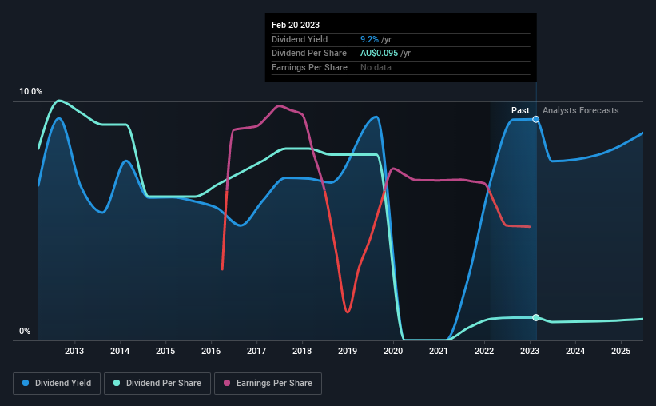This screenshot has width=656, height=406.
Task: Click the tooltip Earnings Per Share row label
Action: (x=309, y=67)
